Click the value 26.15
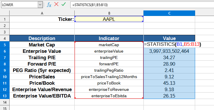214x110 pixels. [169, 96]
